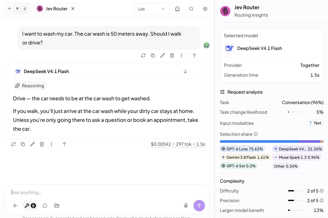
Task: Open more options for the user message
Action: click(x=181, y=55)
